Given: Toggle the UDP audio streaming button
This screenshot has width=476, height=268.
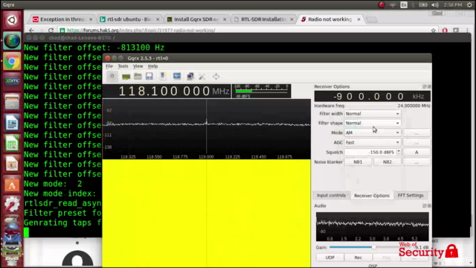Looking at the screenshot, I should tap(330, 258).
